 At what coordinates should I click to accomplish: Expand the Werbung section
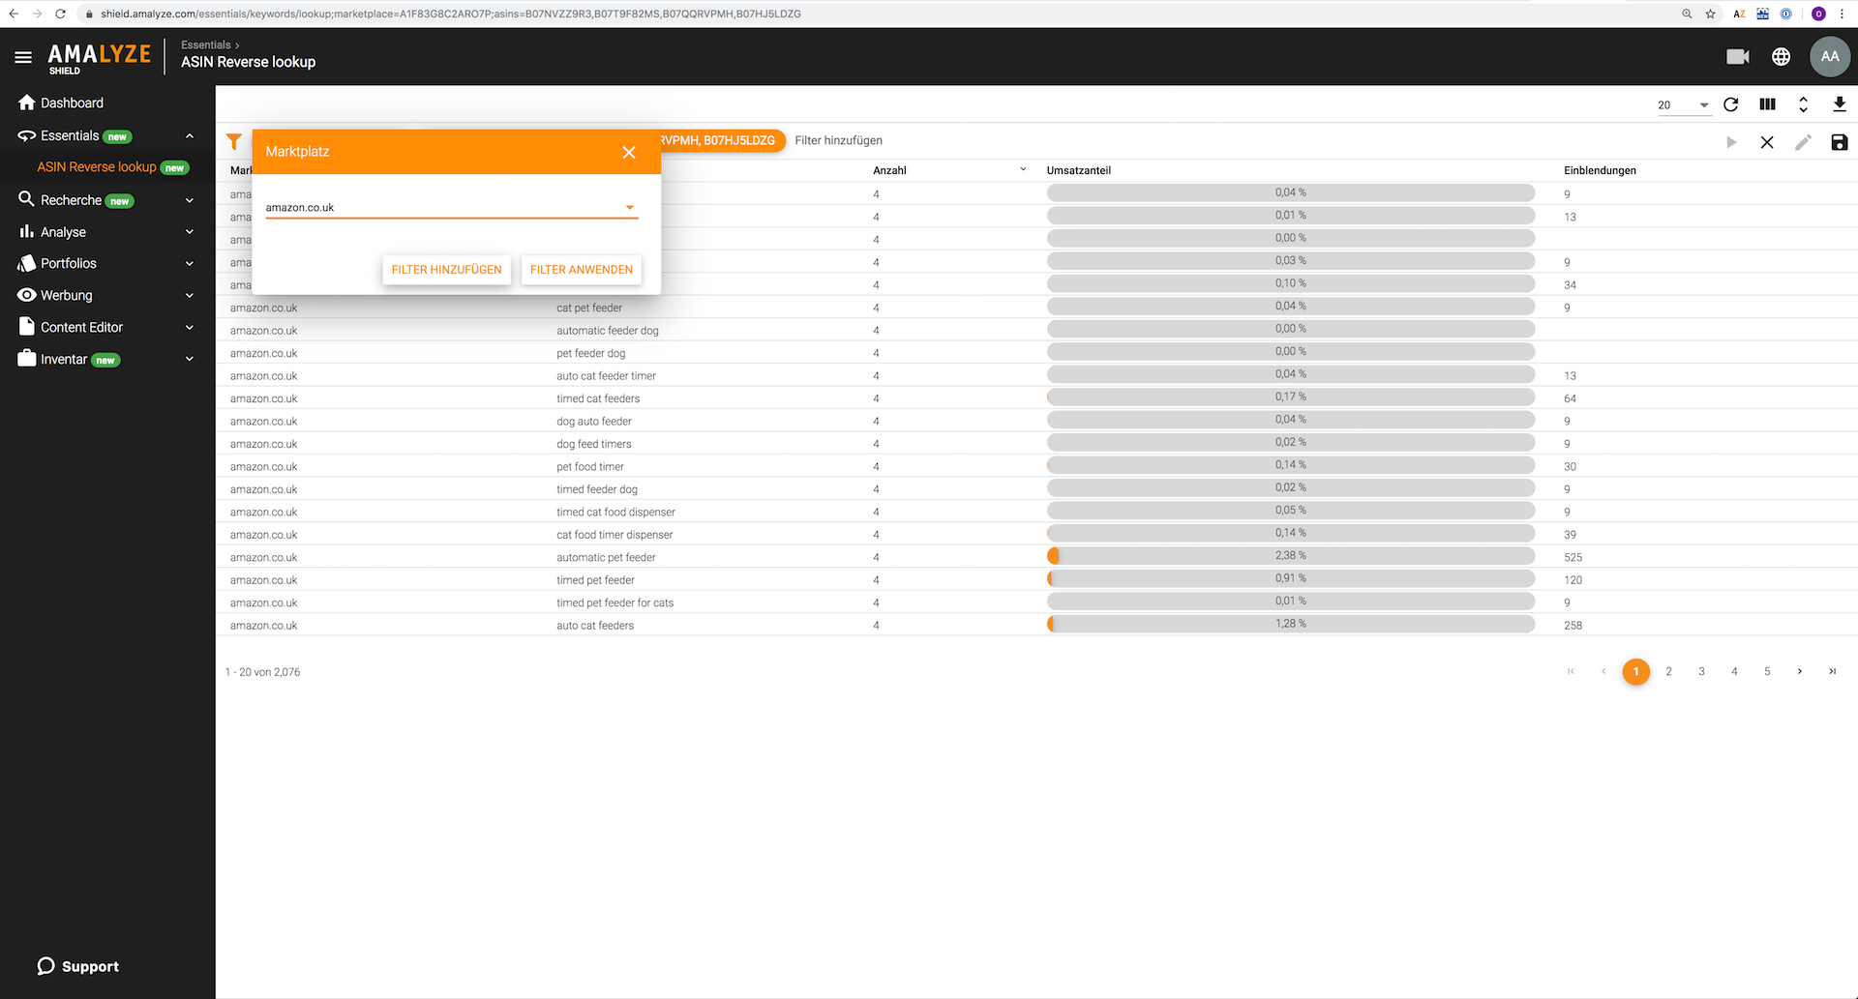[x=190, y=295]
